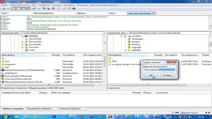Image resolution: width=212 pixels, height=119 pixels.
Task: Open directory listing filters icon
Action: point(60,9)
